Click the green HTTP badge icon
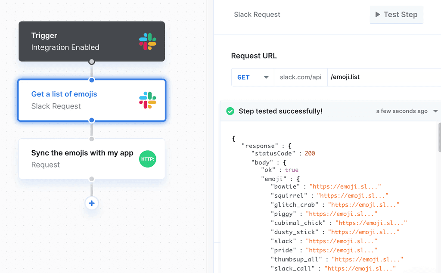 click(148, 159)
